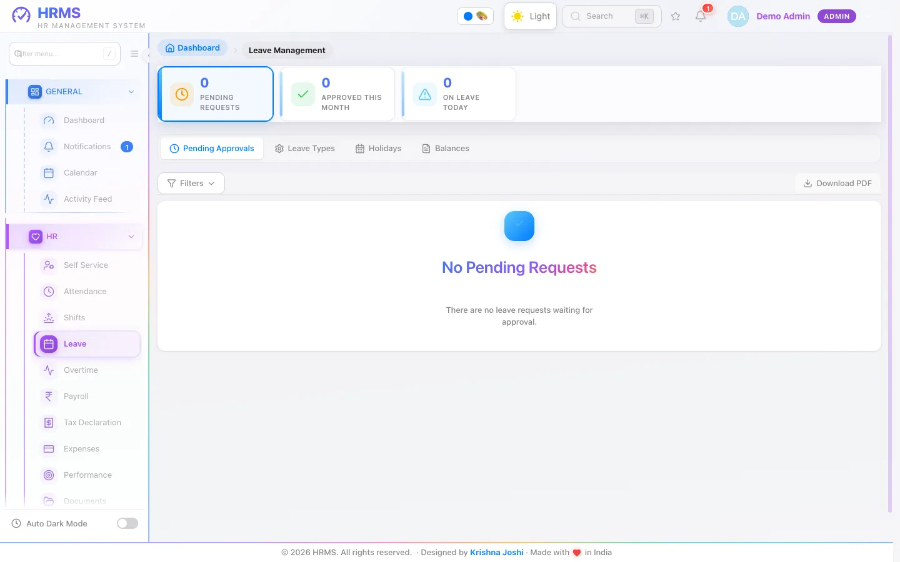The width and height of the screenshot is (900, 562).
Task: Switch to the Holidays tab
Action: click(378, 149)
